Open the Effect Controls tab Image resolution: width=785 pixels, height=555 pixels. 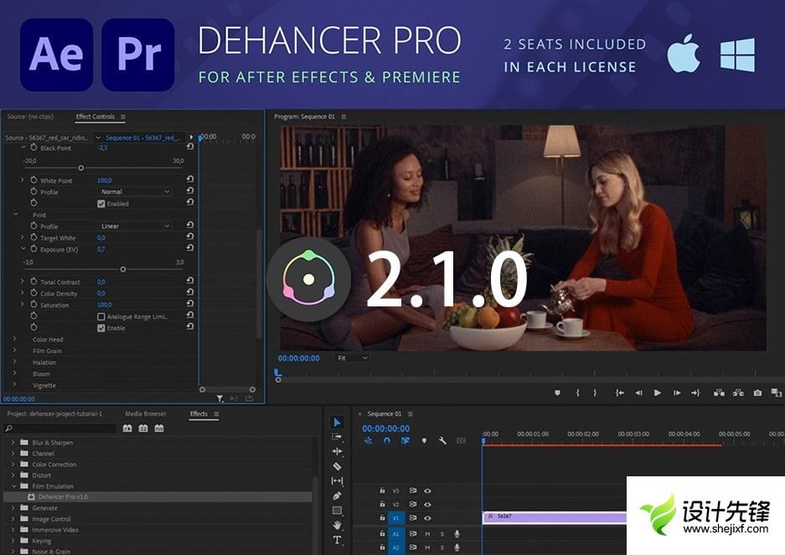(x=95, y=116)
